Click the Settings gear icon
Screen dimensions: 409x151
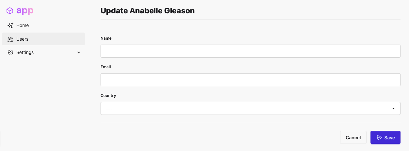click(x=10, y=52)
